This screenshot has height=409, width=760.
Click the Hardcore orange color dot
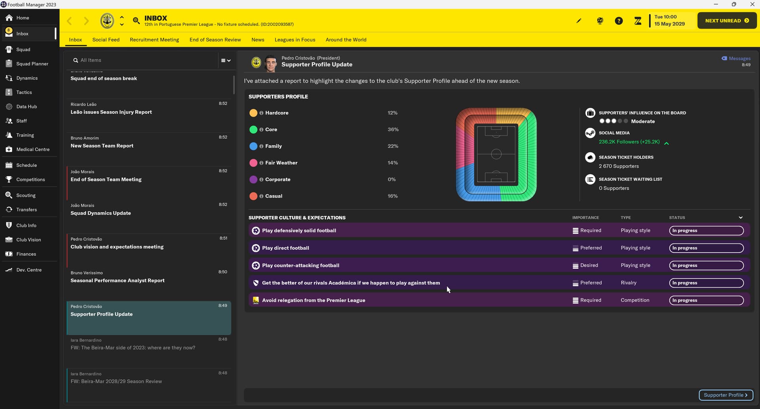253,113
